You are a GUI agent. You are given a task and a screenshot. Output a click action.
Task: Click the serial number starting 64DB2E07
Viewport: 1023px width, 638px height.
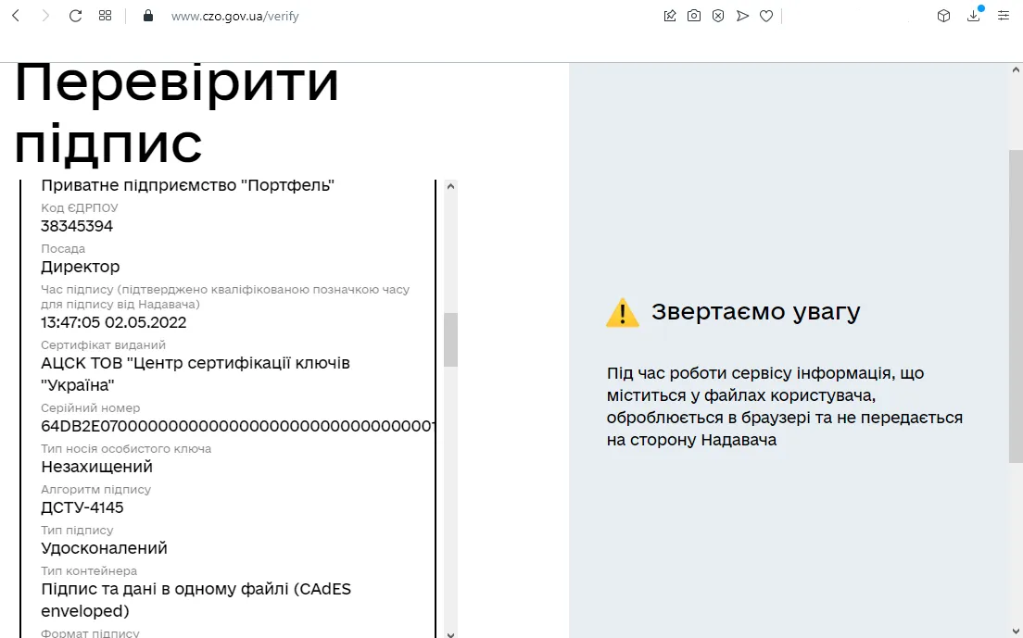pos(238,426)
